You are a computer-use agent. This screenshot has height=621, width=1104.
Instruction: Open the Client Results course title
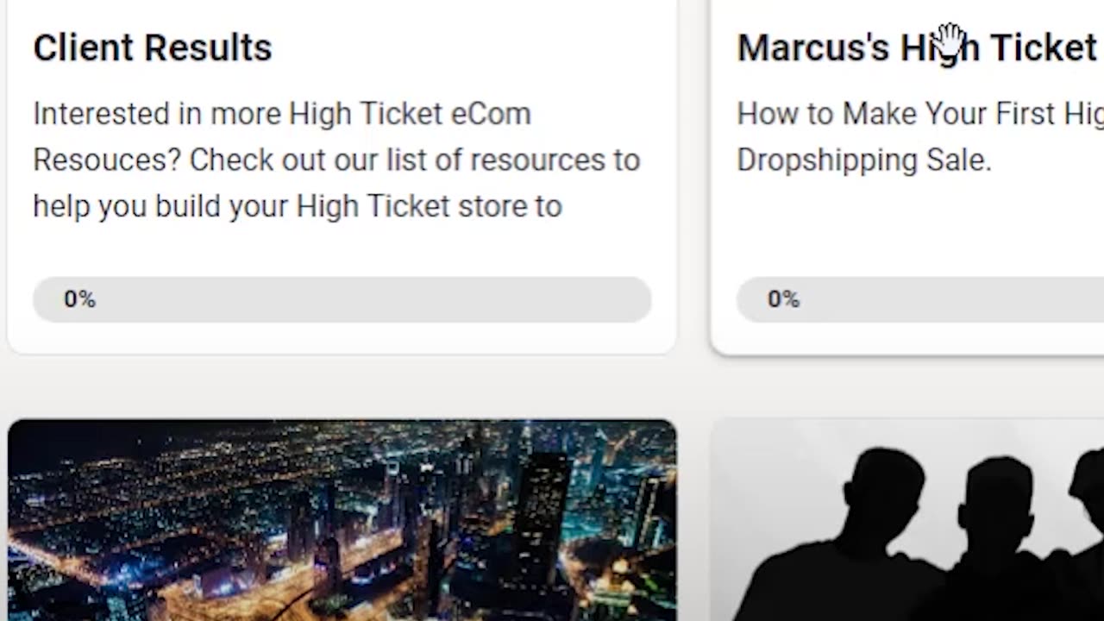[x=152, y=48]
